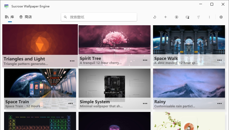Click the greyed trophy icon
The width and height of the screenshot is (229, 130).
(198, 17)
